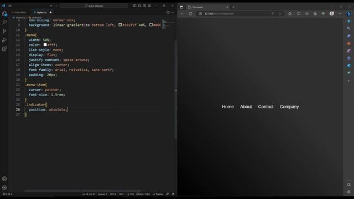Open the Explorer view in VS Code

click(4, 13)
